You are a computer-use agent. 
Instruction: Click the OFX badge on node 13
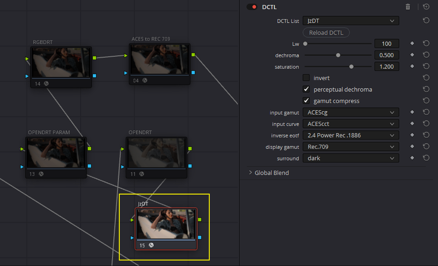pos(41,174)
